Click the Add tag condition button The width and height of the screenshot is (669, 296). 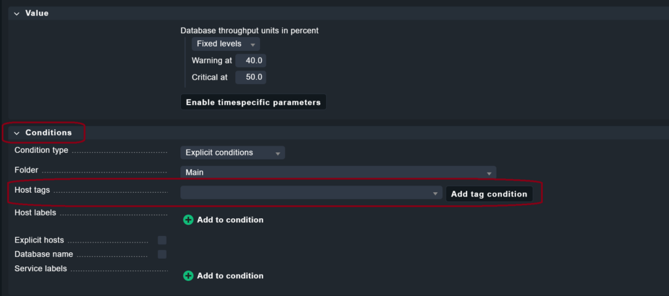point(489,194)
